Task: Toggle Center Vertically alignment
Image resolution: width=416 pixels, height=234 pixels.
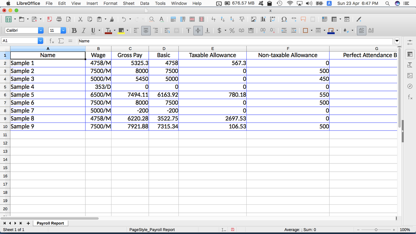Action: point(198,31)
